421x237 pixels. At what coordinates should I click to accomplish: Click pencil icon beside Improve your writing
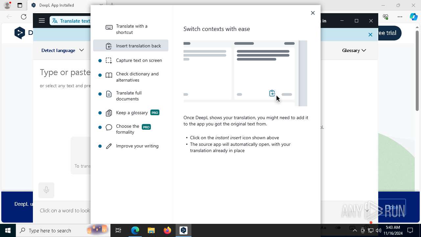coord(109,146)
